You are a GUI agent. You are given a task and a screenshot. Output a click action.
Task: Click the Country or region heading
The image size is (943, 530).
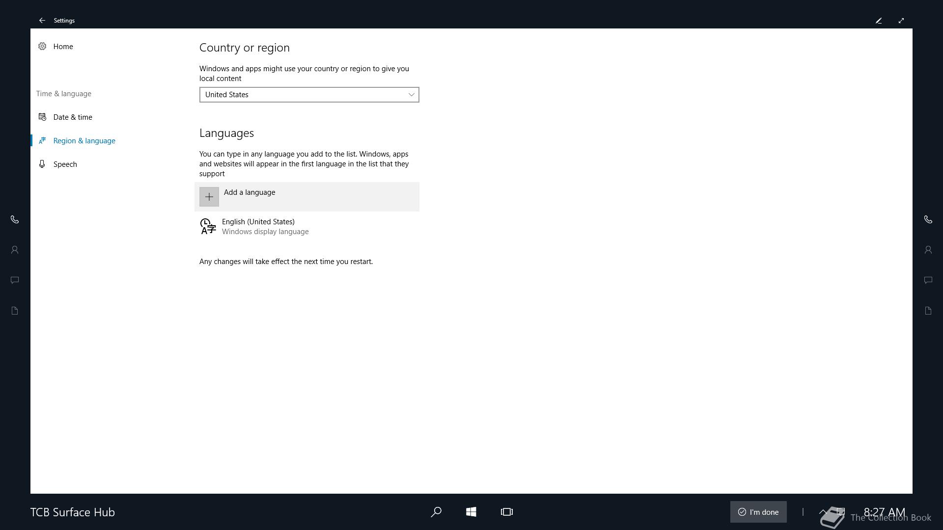coord(245,48)
